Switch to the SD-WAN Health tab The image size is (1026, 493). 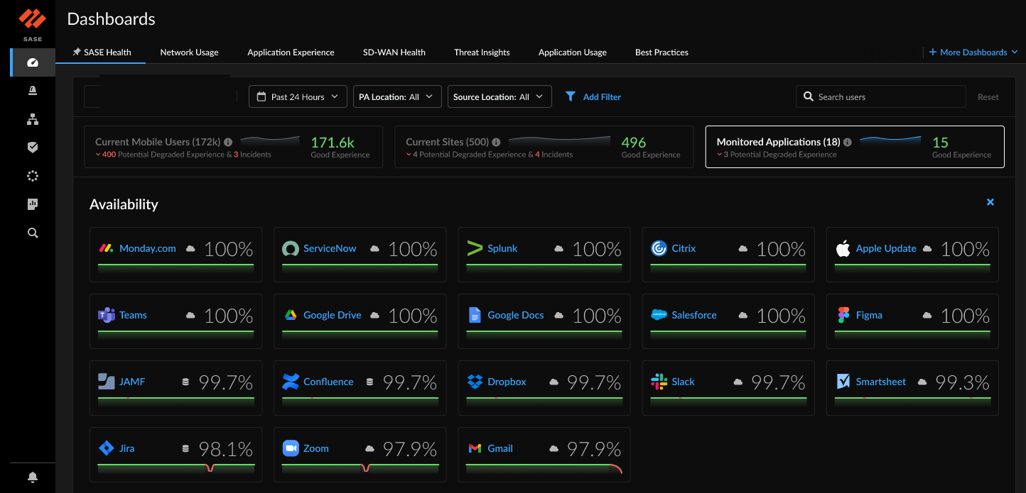click(x=394, y=52)
